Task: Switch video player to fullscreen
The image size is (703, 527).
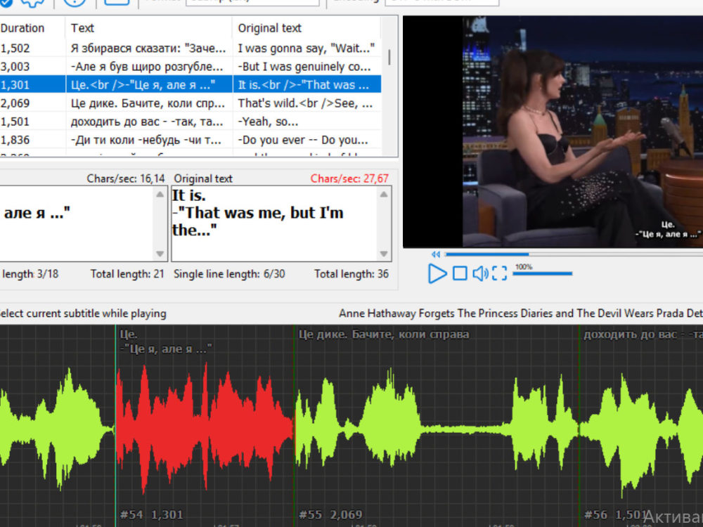Action: pos(499,273)
